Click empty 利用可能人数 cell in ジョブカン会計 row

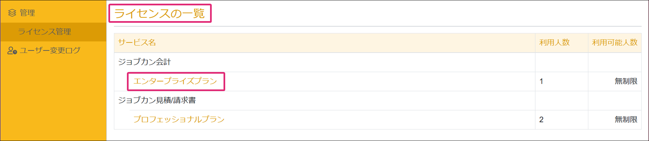point(614,62)
